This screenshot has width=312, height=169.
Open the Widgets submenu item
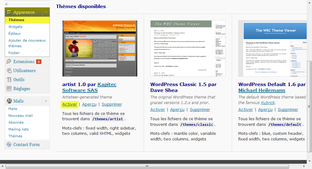click(15, 27)
